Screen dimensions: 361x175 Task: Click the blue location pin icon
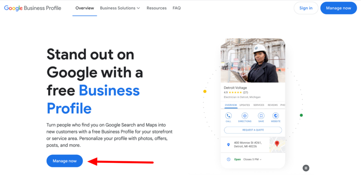[228, 145]
